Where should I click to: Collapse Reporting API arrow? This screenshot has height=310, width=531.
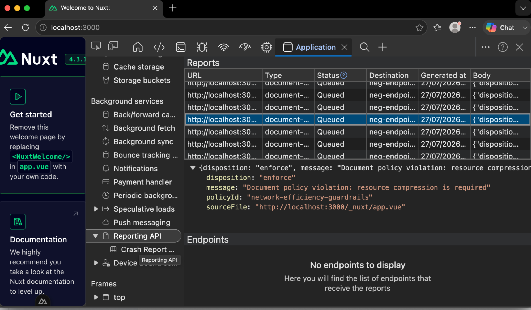pyautogui.click(x=95, y=236)
